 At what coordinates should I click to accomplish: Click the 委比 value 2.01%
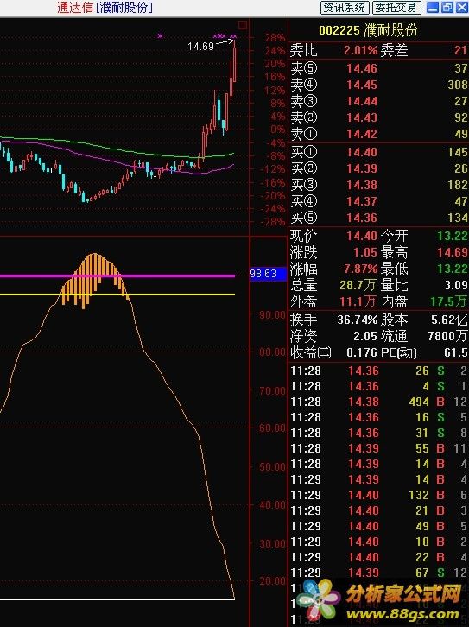click(360, 50)
